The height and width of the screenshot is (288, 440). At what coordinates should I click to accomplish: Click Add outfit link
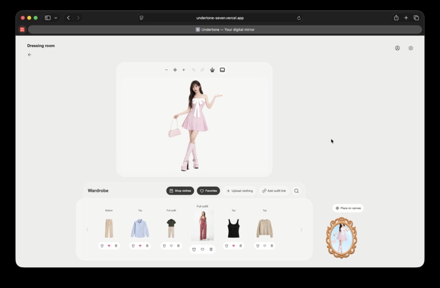coord(274,191)
